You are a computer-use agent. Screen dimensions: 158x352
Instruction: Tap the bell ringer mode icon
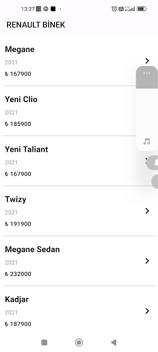[x=155, y=162]
